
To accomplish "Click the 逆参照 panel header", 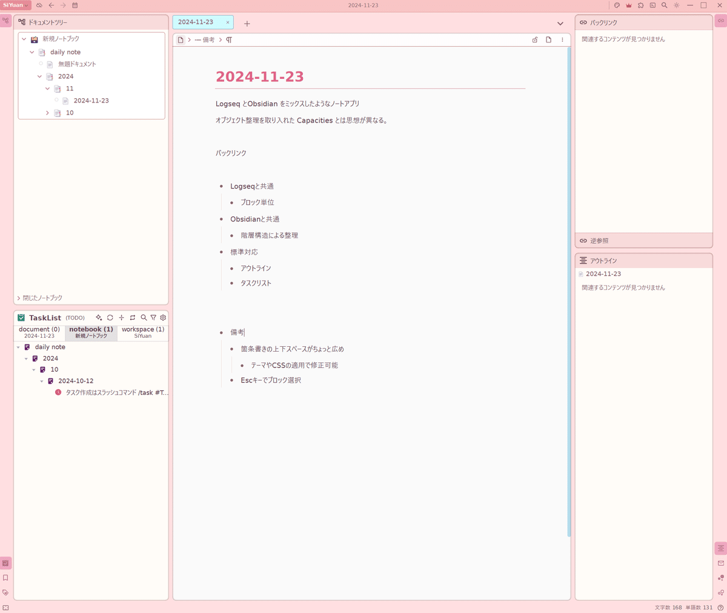I will pyautogui.click(x=643, y=241).
